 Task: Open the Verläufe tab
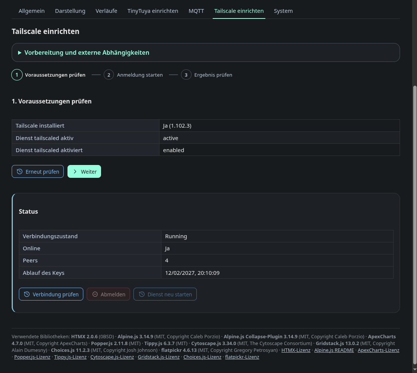click(x=106, y=11)
